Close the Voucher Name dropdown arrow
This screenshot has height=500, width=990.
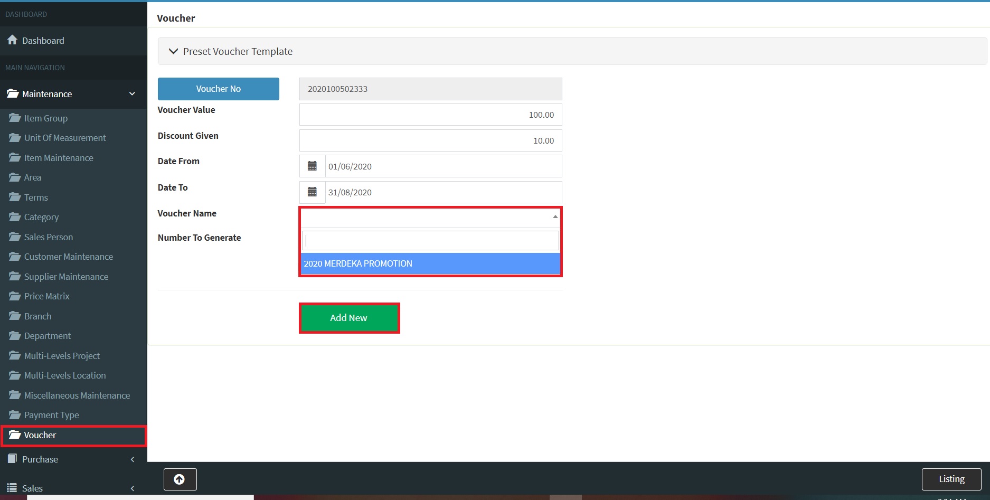[x=555, y=216]
